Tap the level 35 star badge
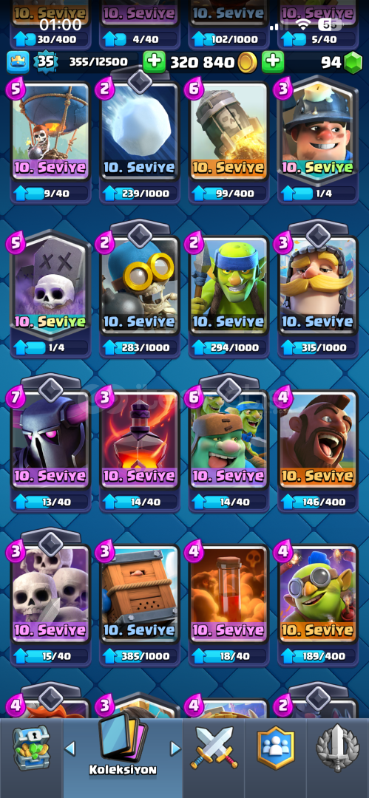The image size is (369, 798). [44, 62]
